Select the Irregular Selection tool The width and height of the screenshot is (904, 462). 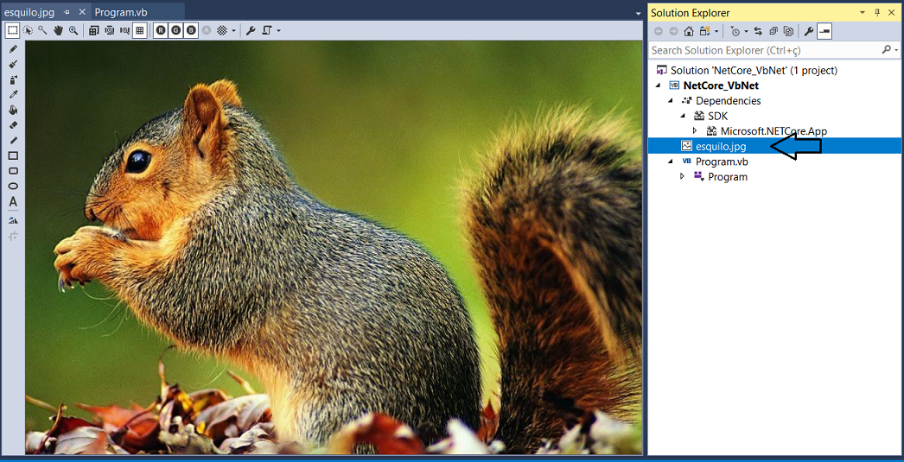28,30
